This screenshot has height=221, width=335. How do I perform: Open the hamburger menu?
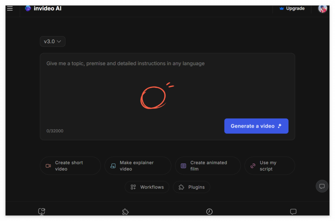[10, 8]
